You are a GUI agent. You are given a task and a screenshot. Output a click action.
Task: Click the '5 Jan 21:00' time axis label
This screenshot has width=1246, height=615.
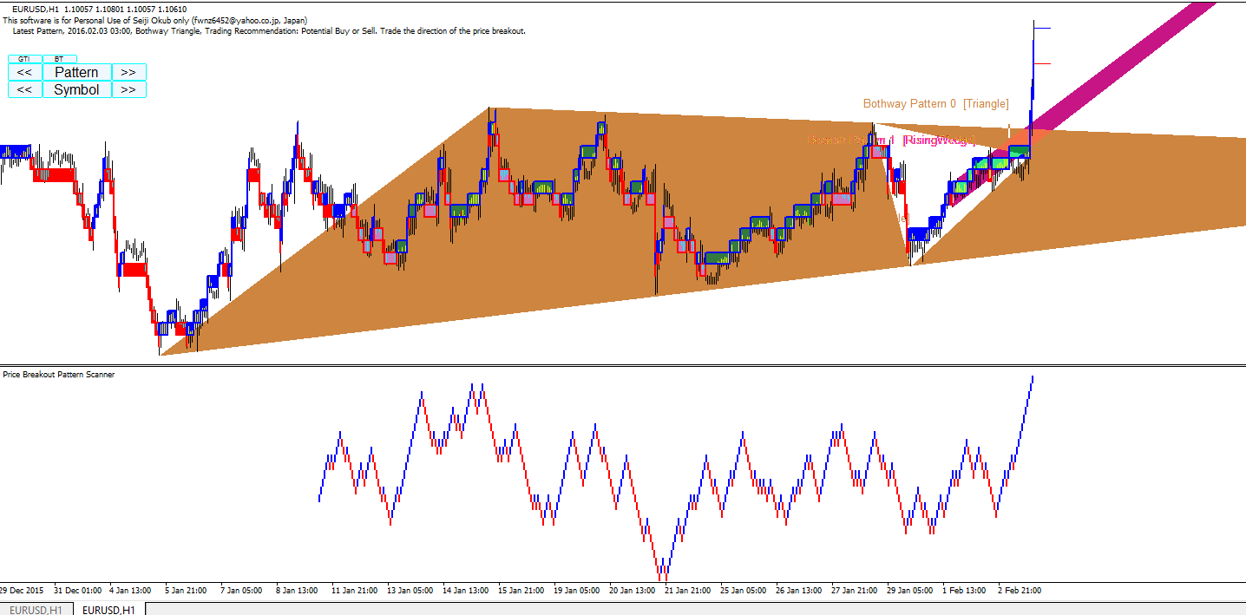pyautogui.click(x=186, y=591)
